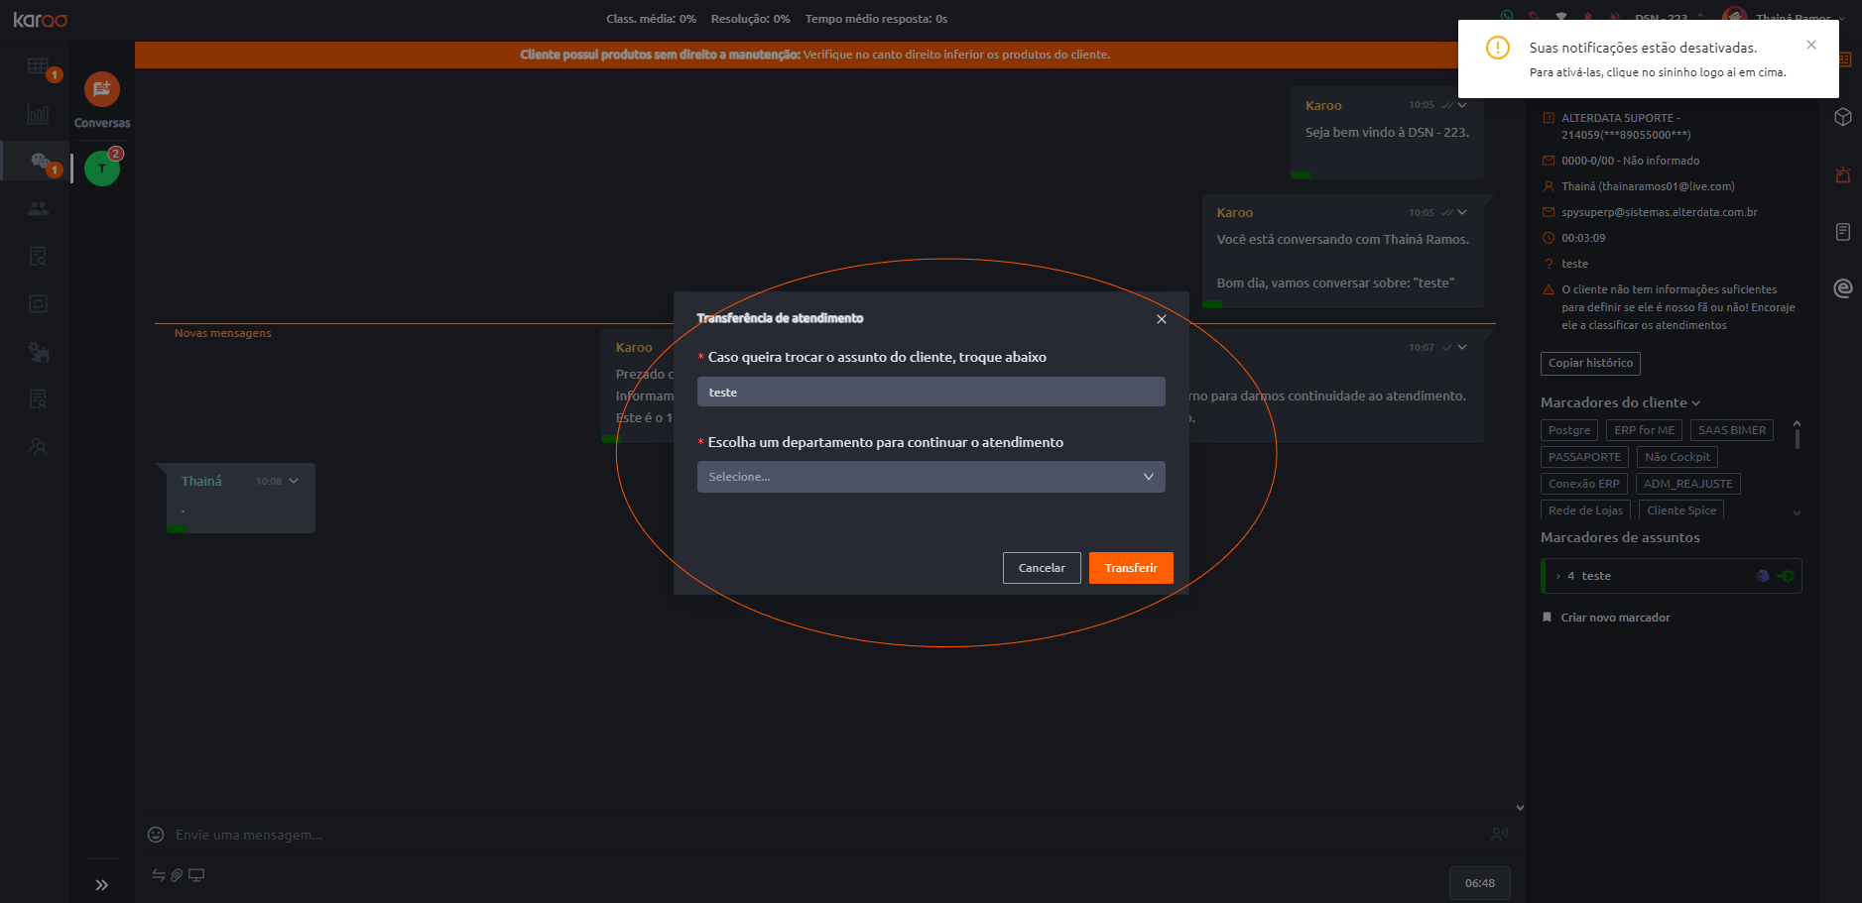This screenshot has height=903, width=1862.
Task: Open the emoji picker in message box
Action: (156, 835)
